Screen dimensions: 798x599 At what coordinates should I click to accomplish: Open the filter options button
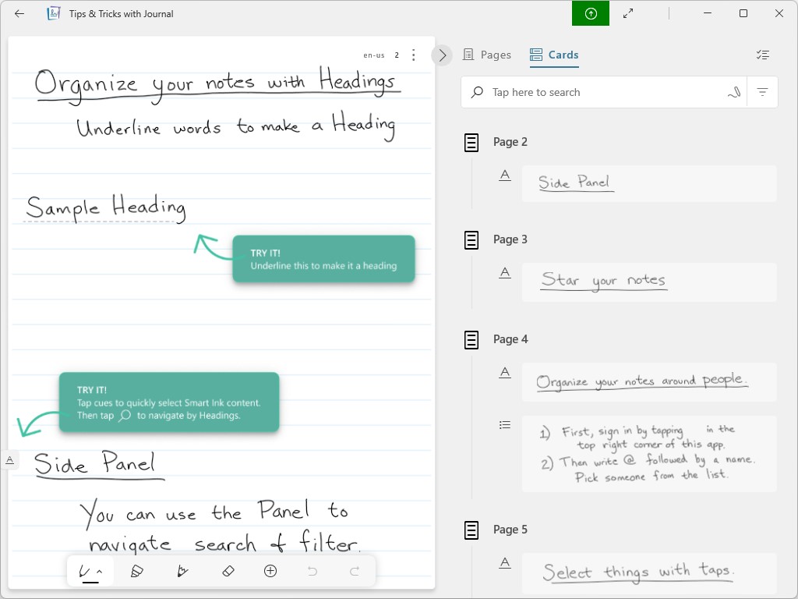pos(762,92)
